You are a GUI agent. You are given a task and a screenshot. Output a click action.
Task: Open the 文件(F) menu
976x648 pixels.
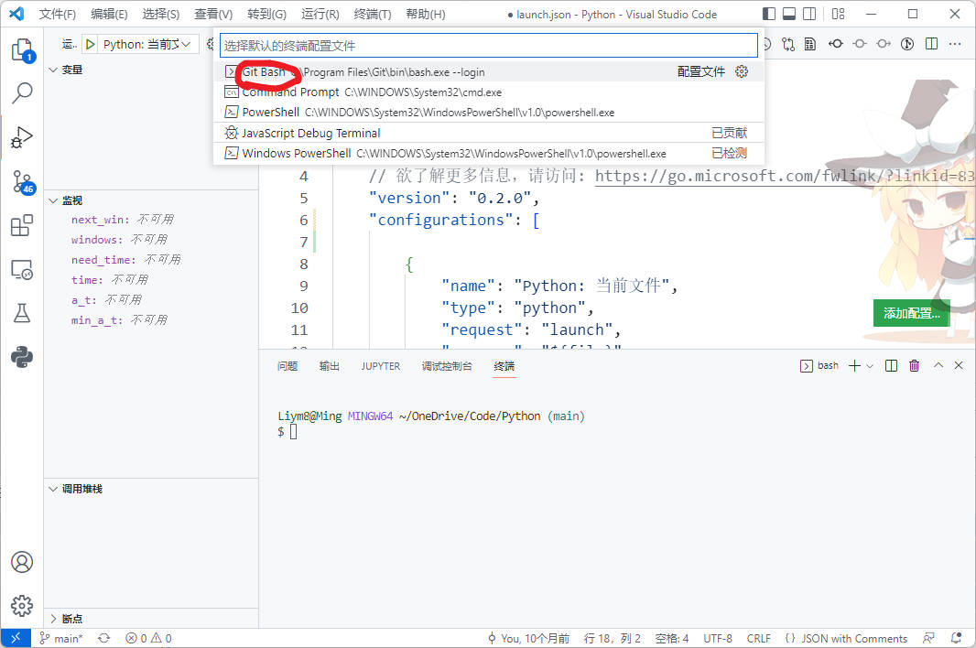(x=58, y=15)
